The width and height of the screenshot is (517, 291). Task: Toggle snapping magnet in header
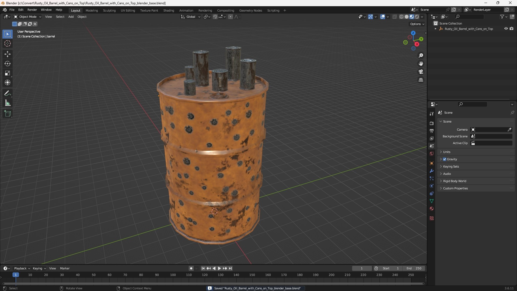tap(215, 17)
